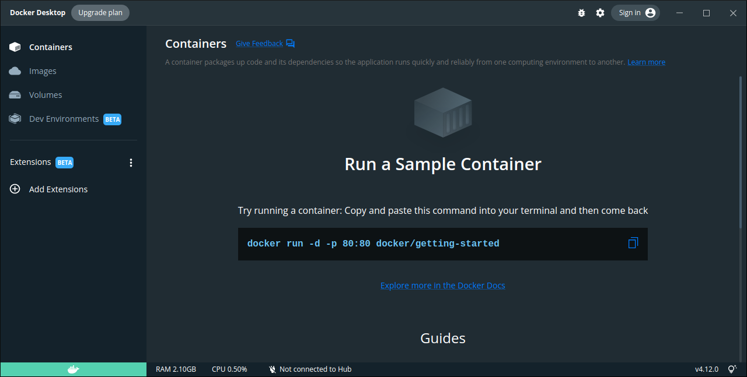Viewport: 747px width, 377px height.
Task: Copy the docker run command
Action: [633, 243]
